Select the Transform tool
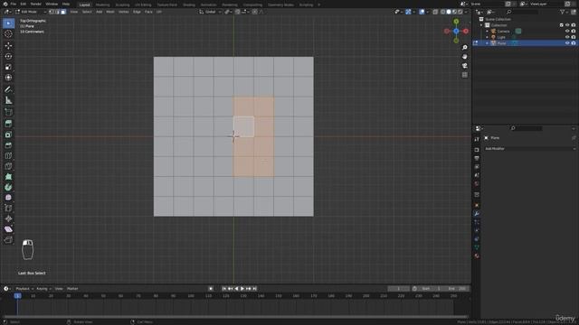 click(8, 78)
